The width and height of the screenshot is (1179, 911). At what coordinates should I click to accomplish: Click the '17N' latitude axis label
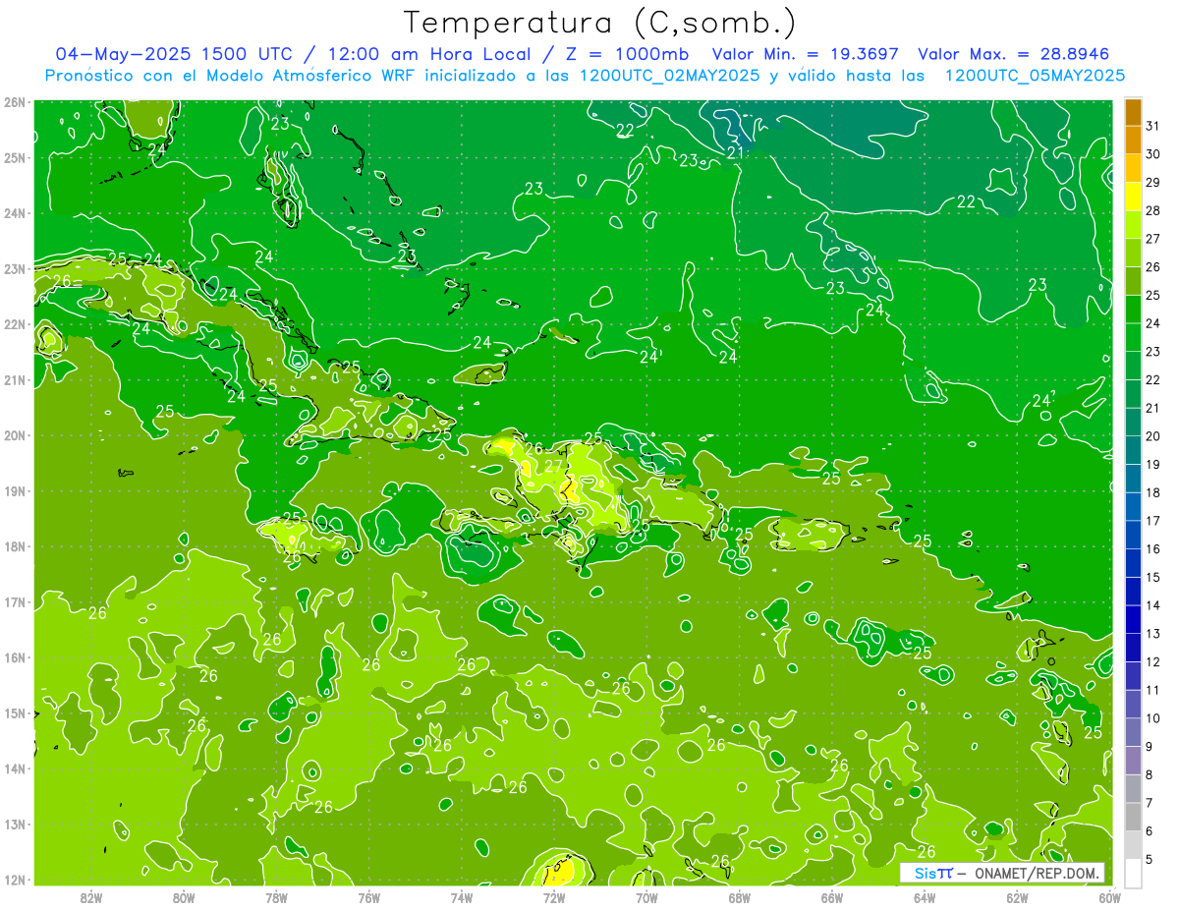tap(15, 602)
